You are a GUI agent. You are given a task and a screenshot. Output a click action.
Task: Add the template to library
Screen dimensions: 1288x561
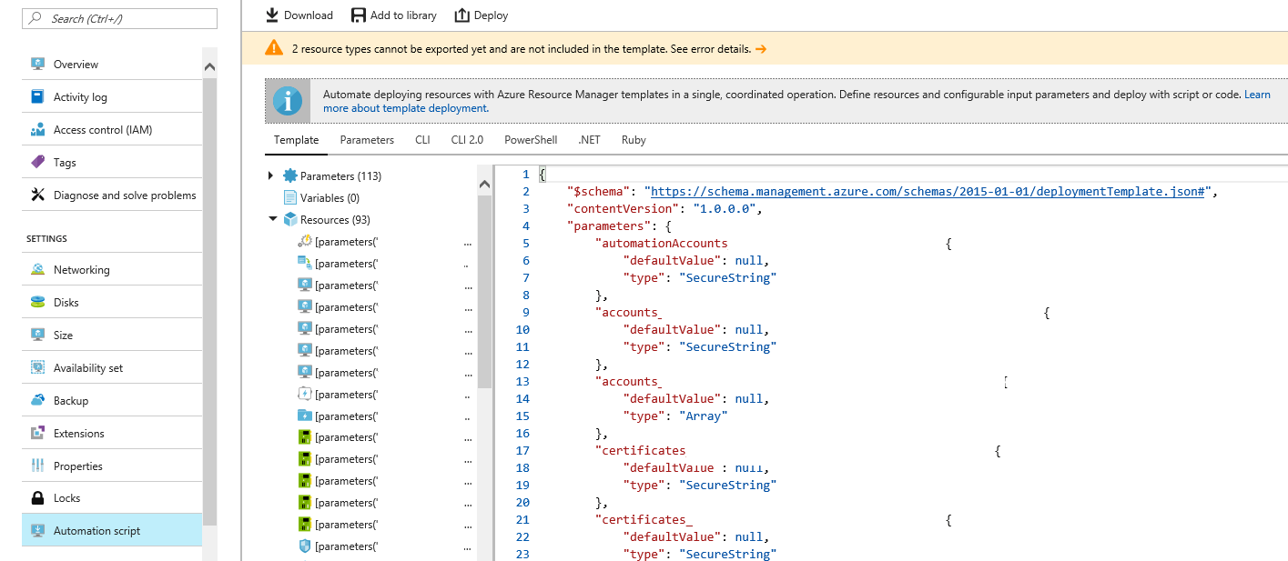pos(393,15)
